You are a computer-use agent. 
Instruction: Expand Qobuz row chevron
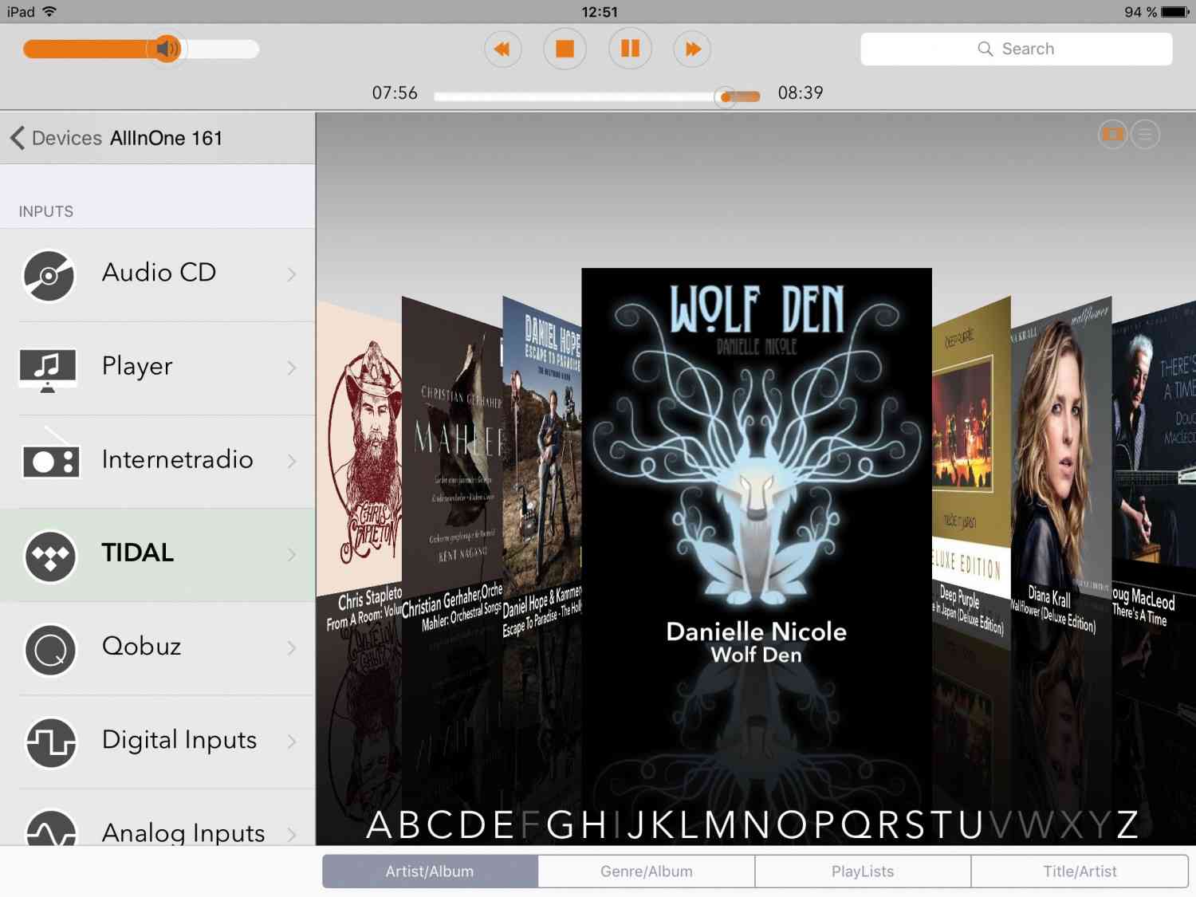tap(292, 647)
